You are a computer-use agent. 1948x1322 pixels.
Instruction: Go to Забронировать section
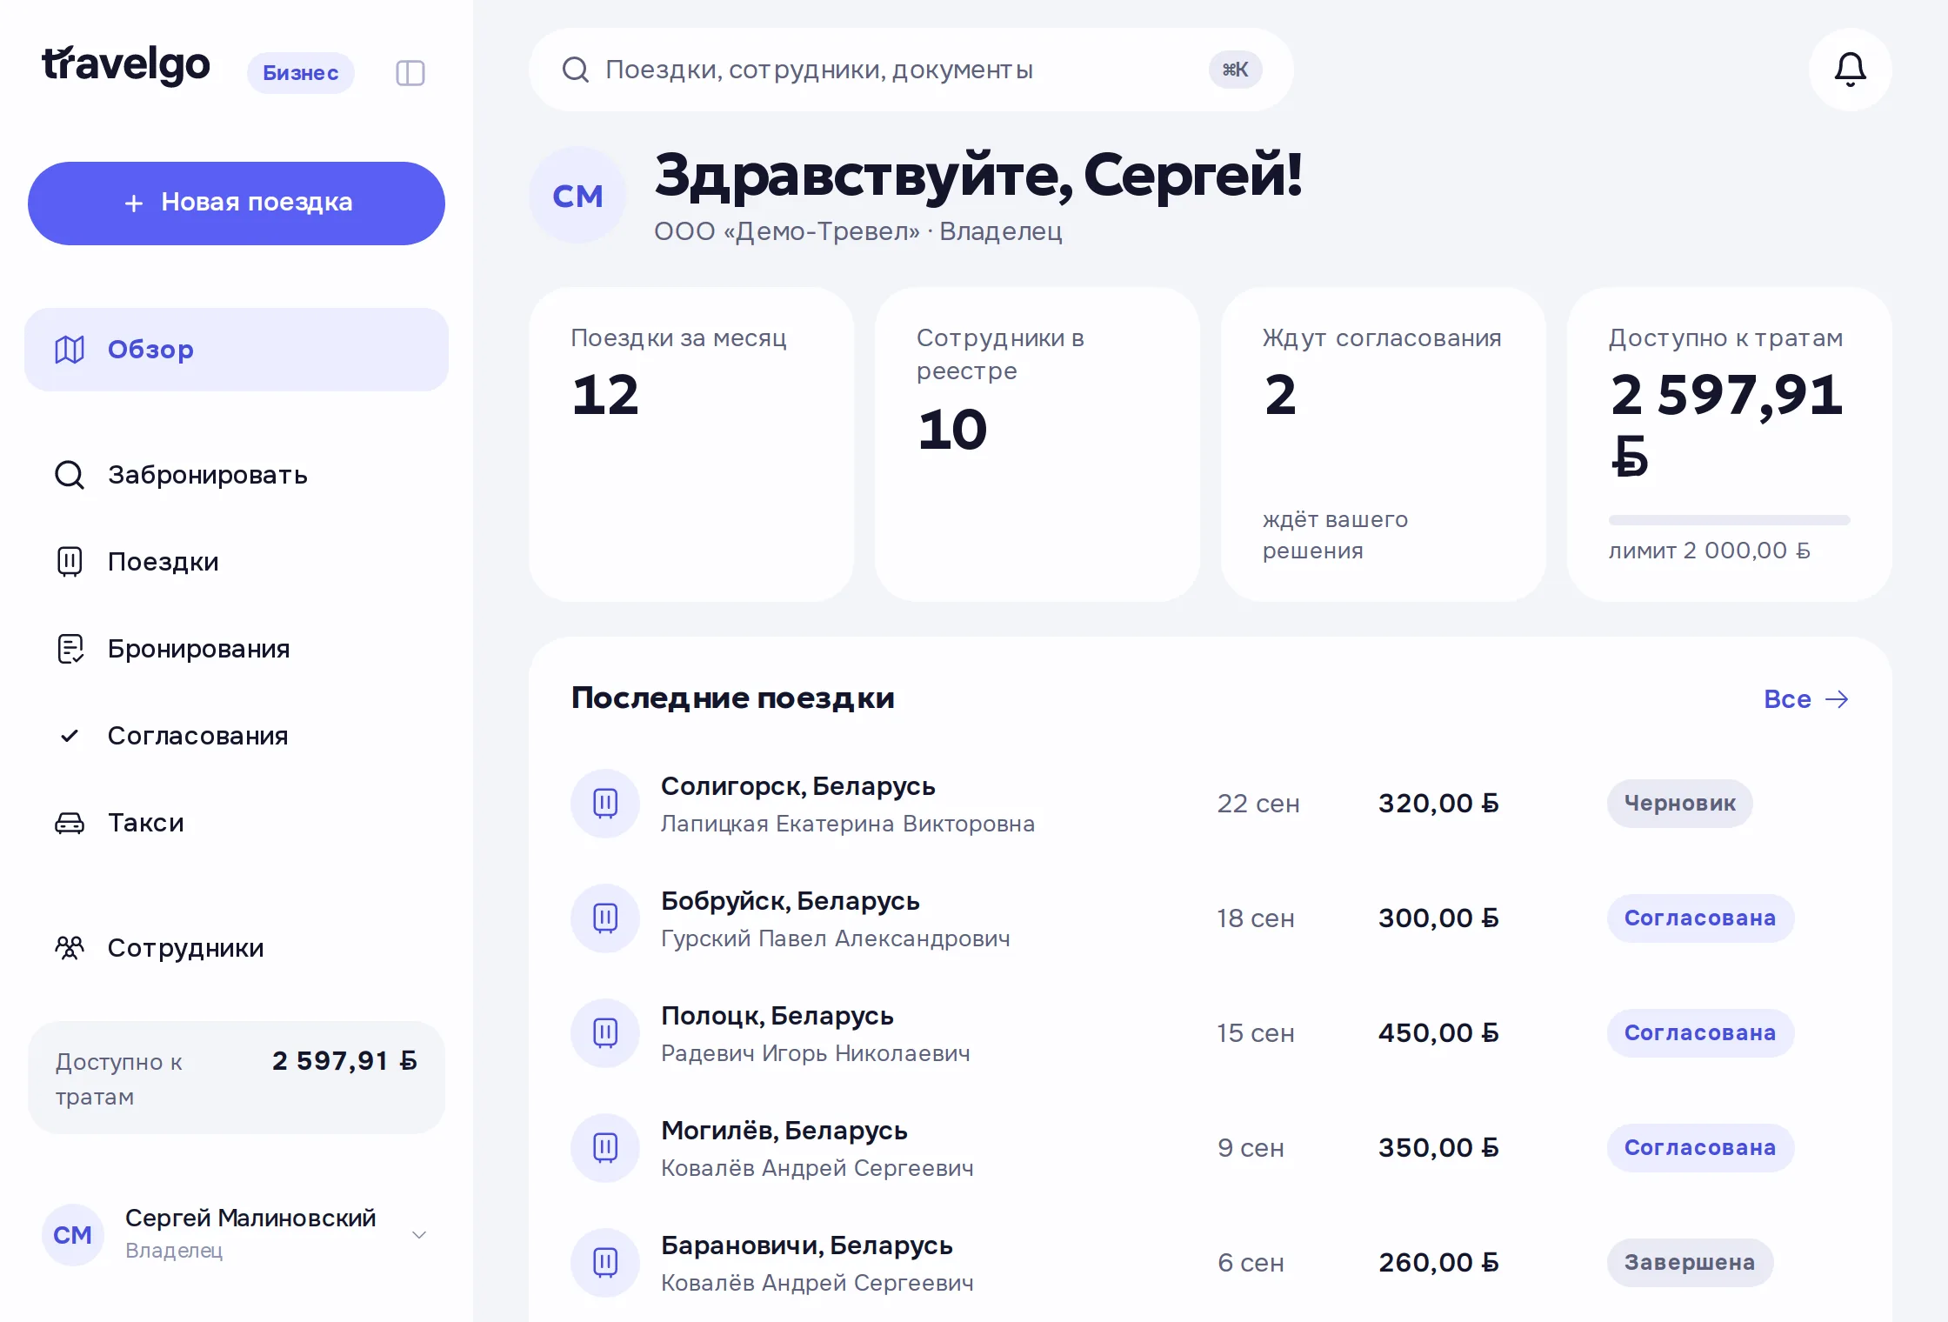[x=237, y=475]
